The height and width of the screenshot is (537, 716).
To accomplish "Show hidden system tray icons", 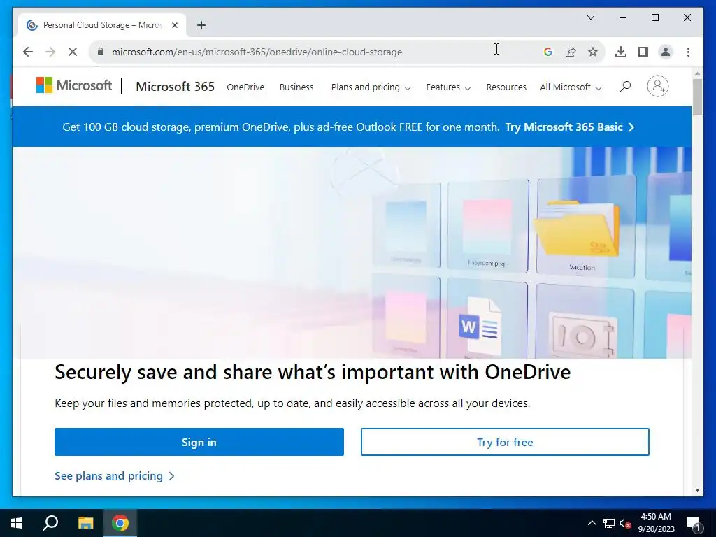I will click(x=592, y=523).
